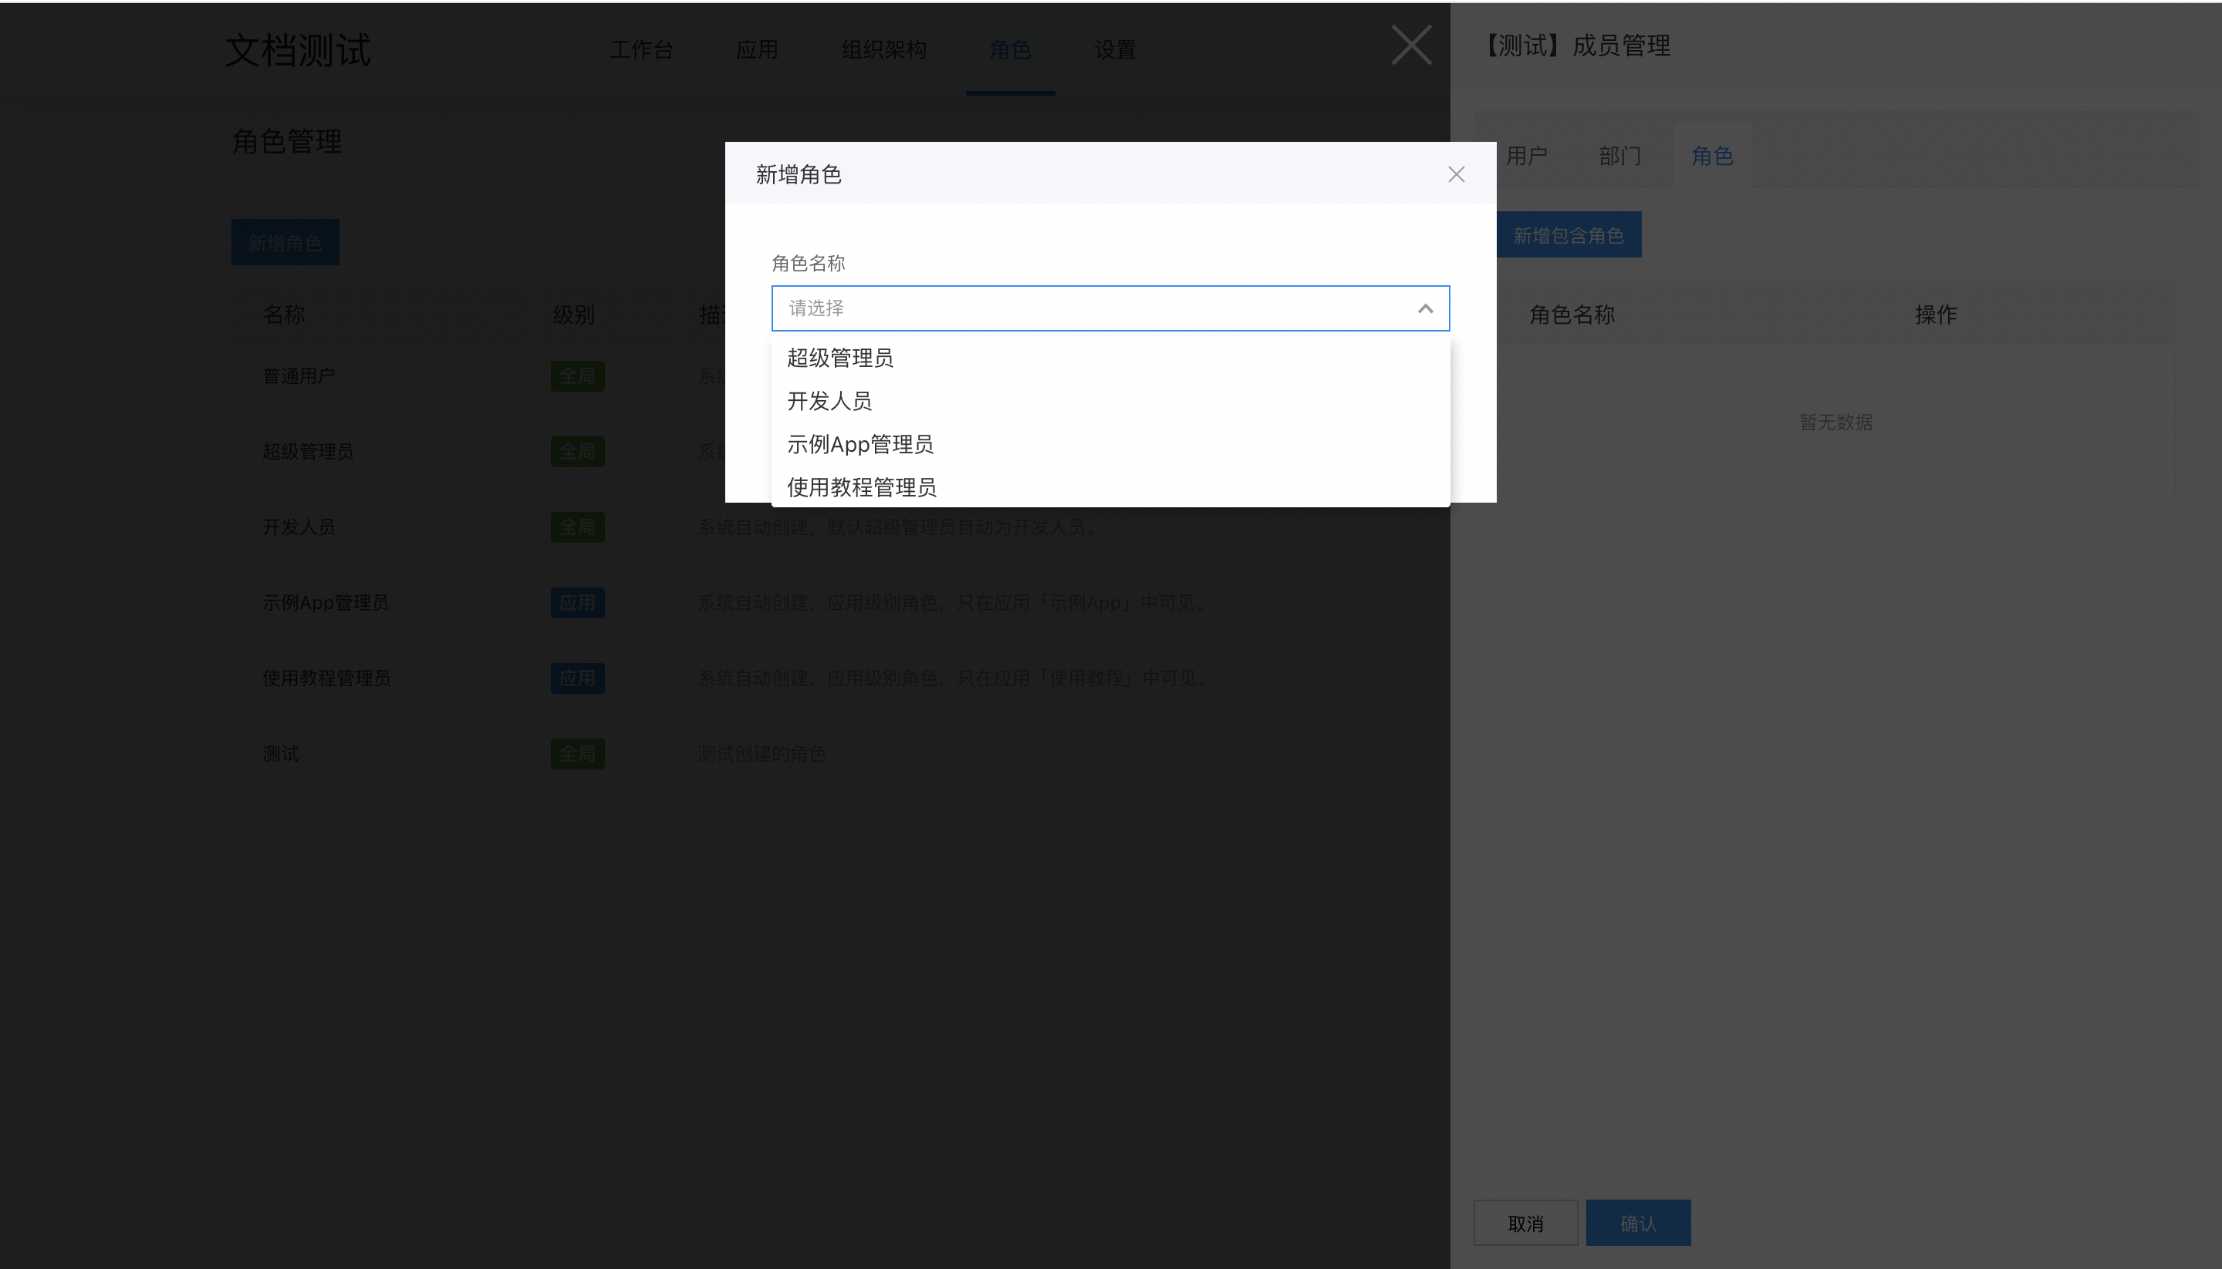Click the 文档测试 site title
Viewport: 2222px width, 1269px height.
(x=299, y=49)
